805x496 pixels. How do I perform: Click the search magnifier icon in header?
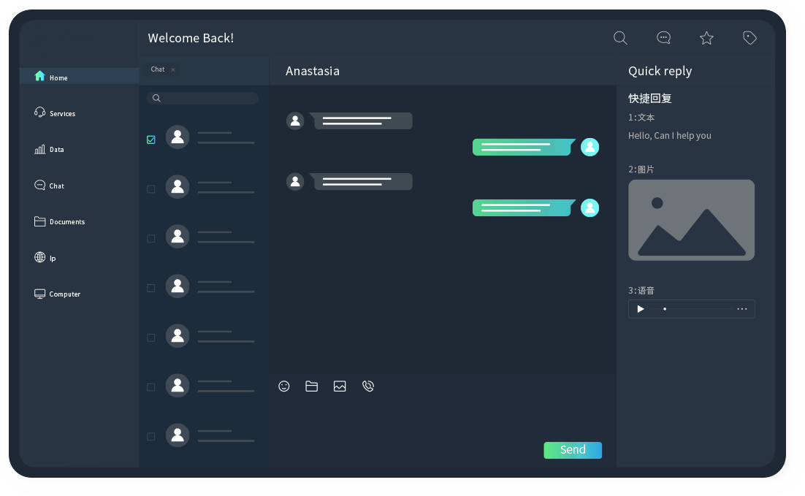tap(620, 38)
